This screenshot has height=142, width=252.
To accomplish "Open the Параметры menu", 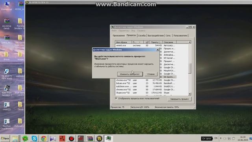I will 124,31.
